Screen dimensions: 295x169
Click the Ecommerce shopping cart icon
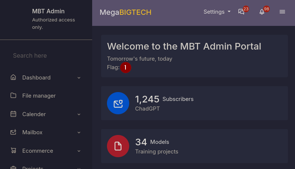pyautogui.click(x=13, y=151)
